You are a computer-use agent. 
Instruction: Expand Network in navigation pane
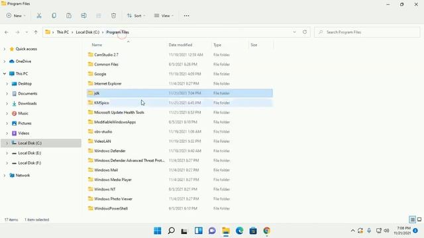point(5,175)
